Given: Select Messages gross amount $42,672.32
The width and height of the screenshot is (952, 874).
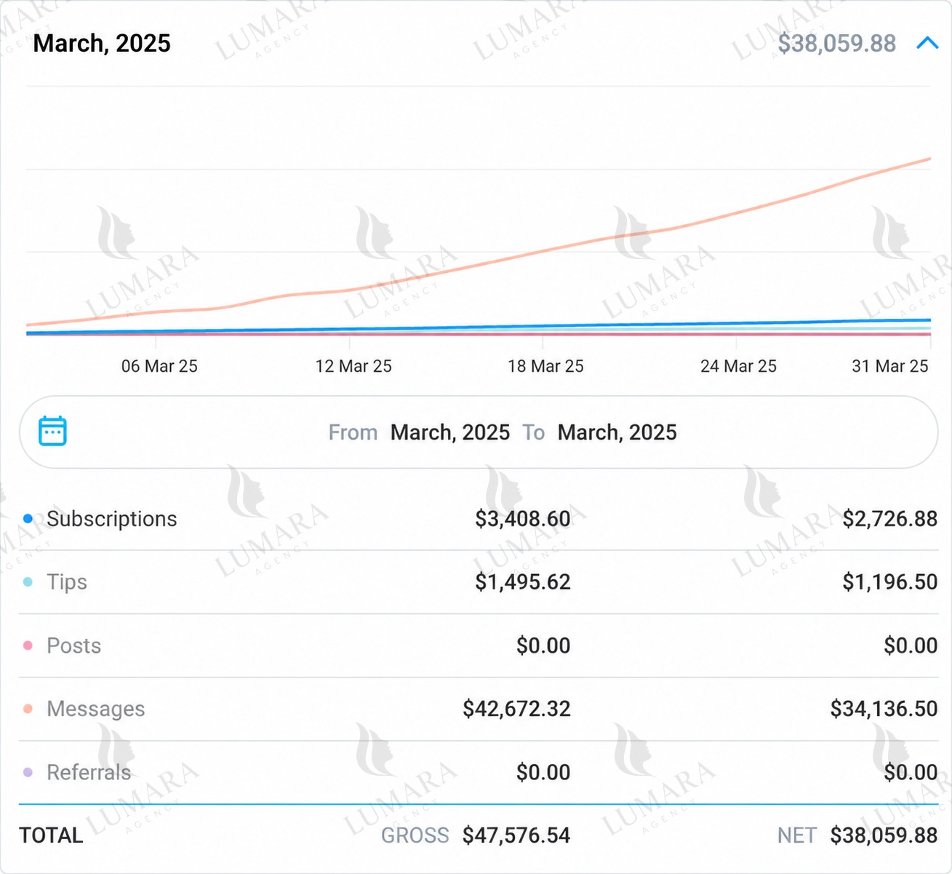Looking at the screenshot, I should [517, 709].
